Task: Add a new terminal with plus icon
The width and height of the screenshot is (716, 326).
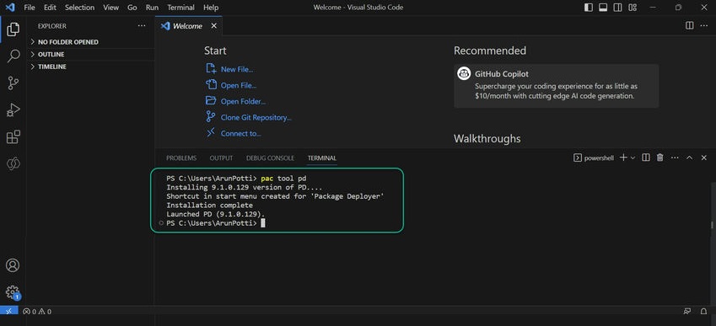Action: 623,158
